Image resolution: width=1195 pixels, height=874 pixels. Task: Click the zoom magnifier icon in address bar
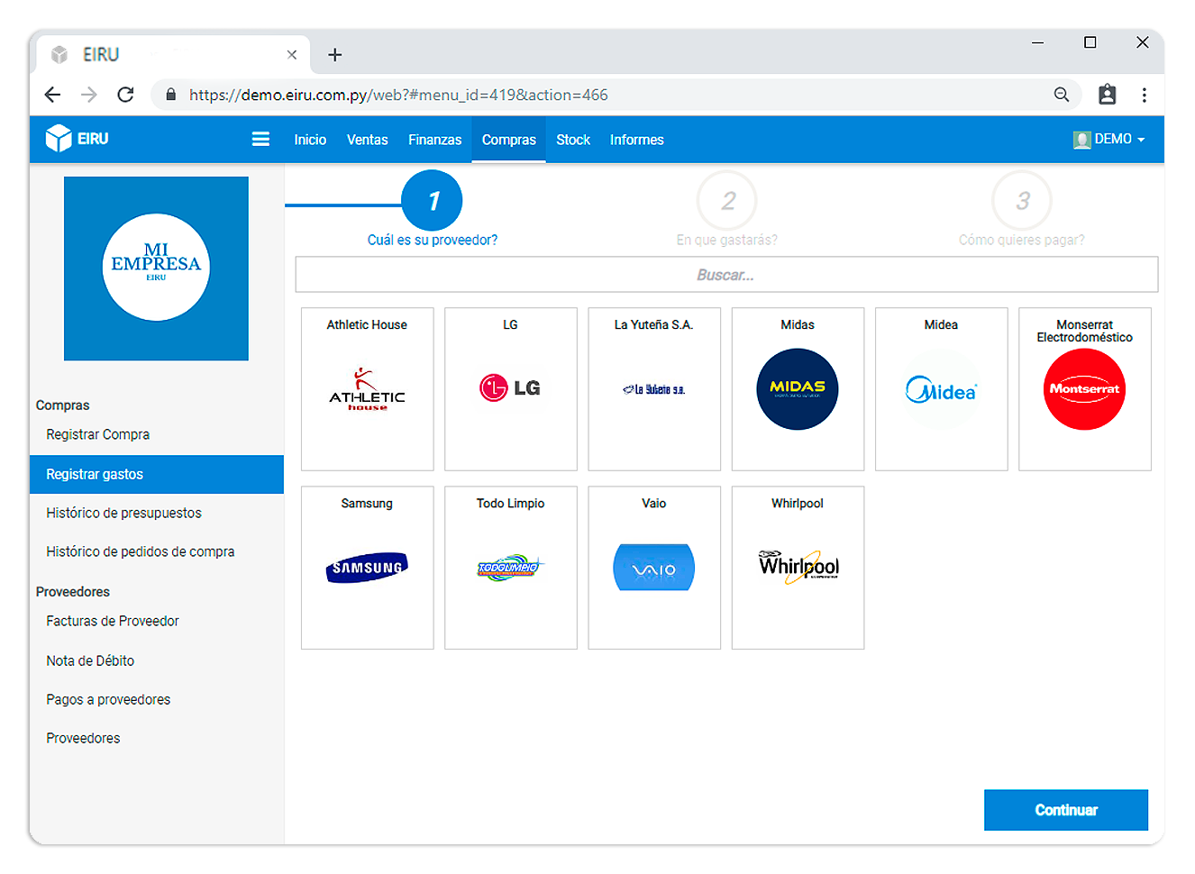coord(1062,95)
